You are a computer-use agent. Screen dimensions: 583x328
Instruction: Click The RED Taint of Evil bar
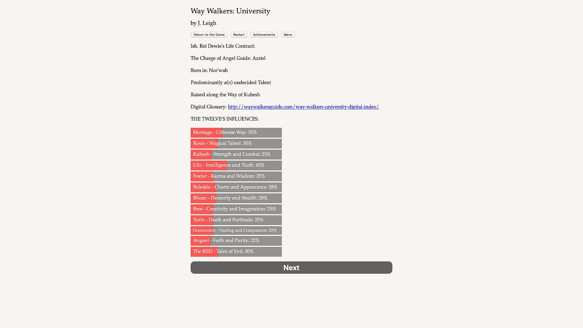(236, 252)
